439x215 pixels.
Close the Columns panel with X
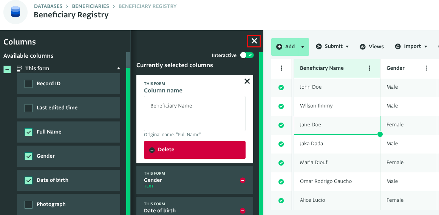[254, 41]
